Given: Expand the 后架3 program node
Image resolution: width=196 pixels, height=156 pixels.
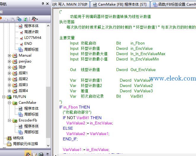Looking at the screenshot, I should [9, 85].
